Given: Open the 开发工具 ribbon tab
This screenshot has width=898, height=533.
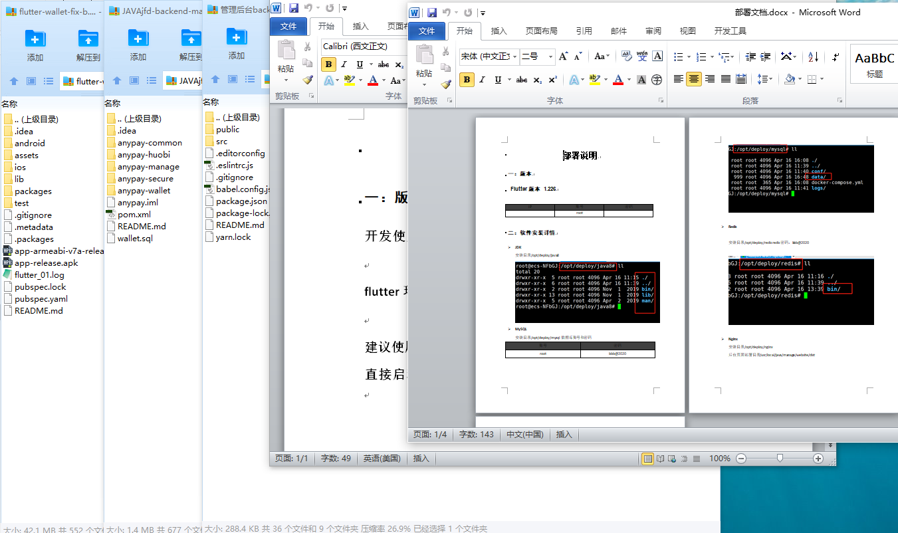Looking at the screenshot, I should 730,31.
